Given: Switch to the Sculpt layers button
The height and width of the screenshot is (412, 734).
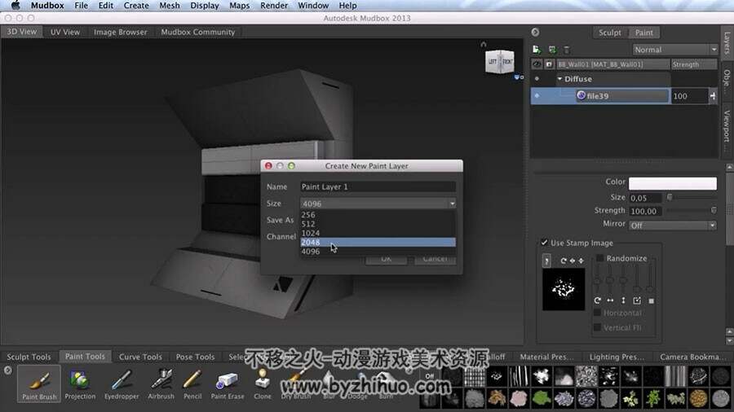Looking at the screenshot, I should coord(609,33).
